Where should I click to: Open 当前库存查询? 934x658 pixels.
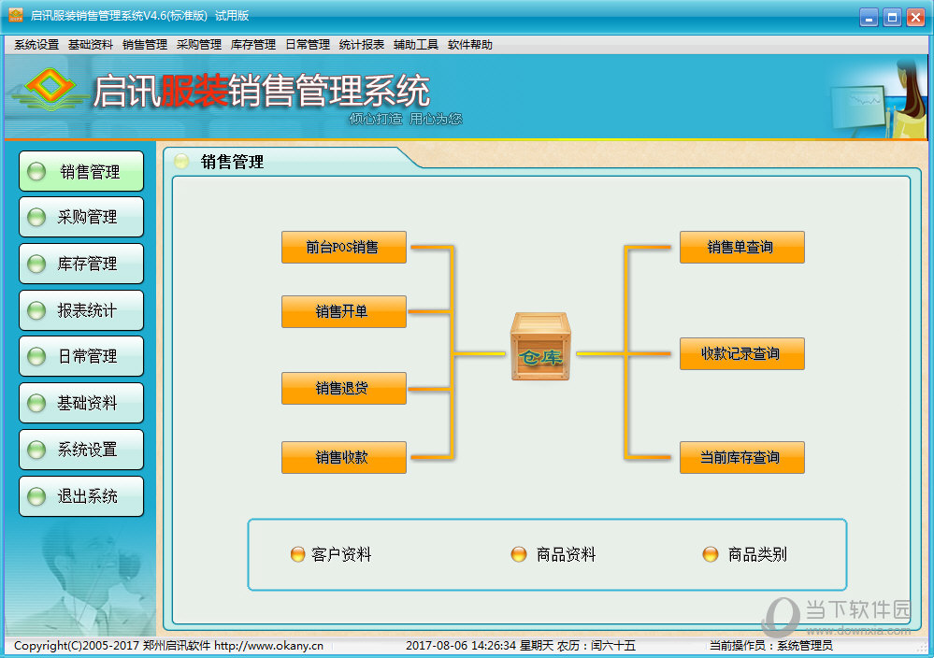pyautogui.click(x=742, y=457)
